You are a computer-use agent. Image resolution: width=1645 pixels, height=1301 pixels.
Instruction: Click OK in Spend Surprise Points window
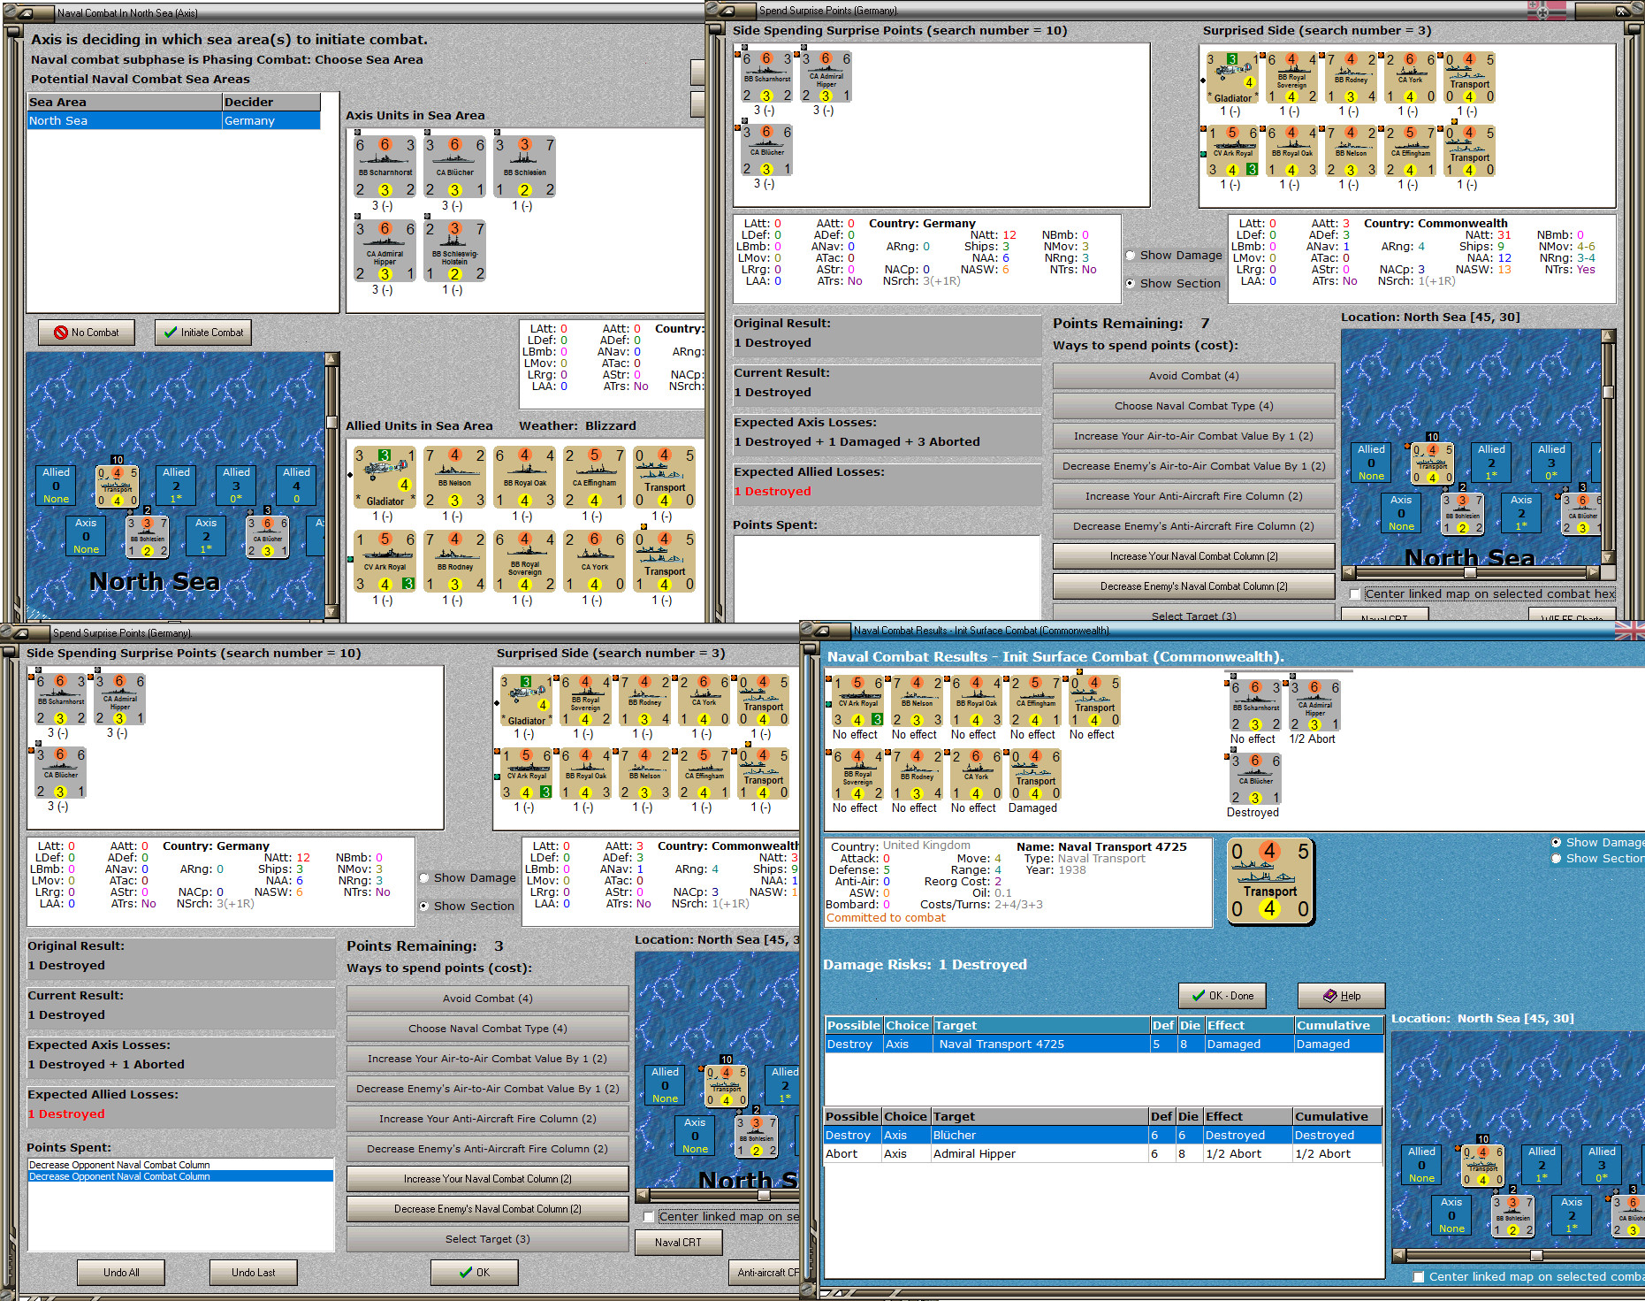point(474,1273)
